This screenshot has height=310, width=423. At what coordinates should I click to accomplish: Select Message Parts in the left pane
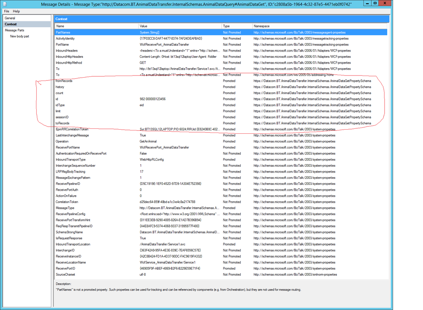click(x=14, y=30)
